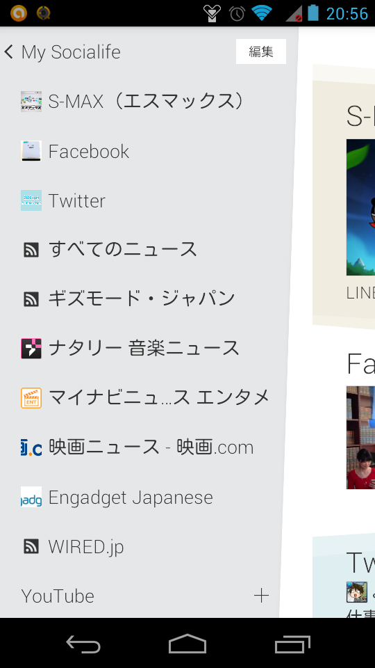Tap the 編集 edit button
The image size is (375, 668).
(x=261, y=51)
